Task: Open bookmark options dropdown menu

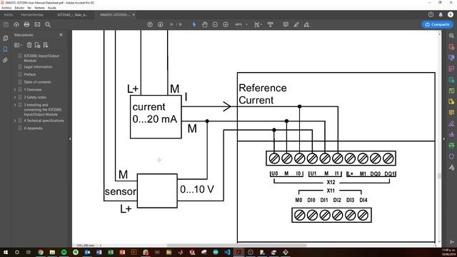Action: click(x=19, y=45)
